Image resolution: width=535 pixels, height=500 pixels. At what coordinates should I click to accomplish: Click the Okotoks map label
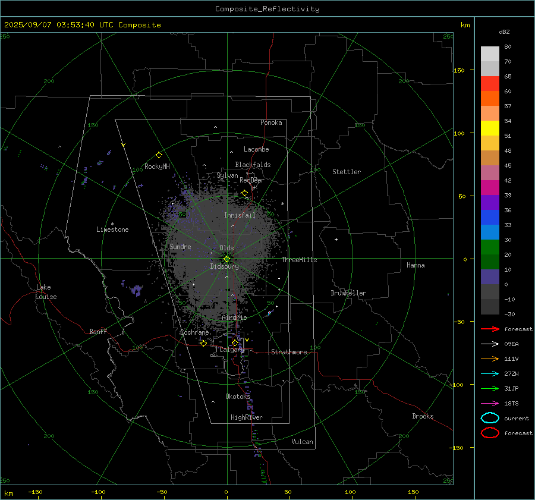click(237, 397)
